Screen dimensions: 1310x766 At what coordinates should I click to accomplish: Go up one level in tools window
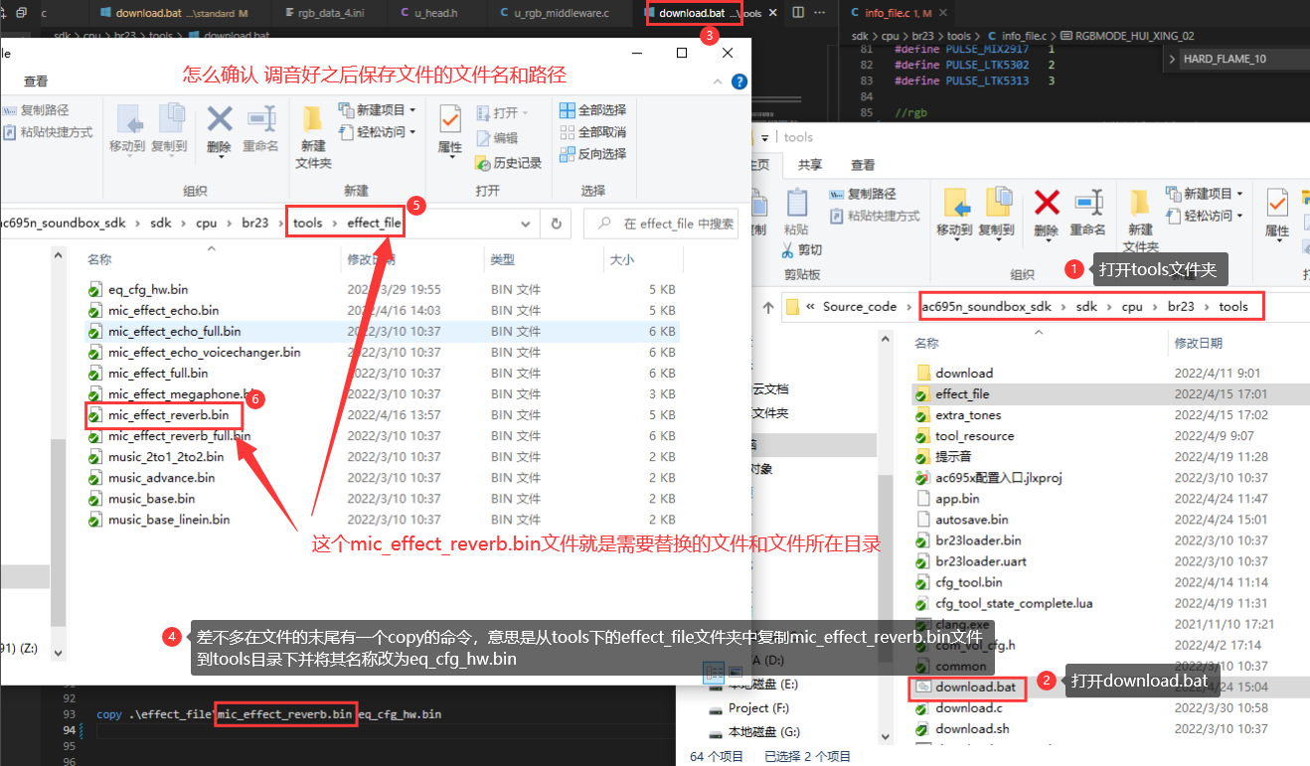coord(767,307)
